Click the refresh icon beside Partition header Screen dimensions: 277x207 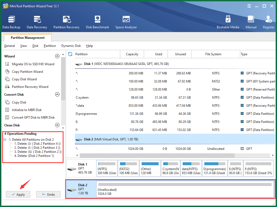pos(70,54)
